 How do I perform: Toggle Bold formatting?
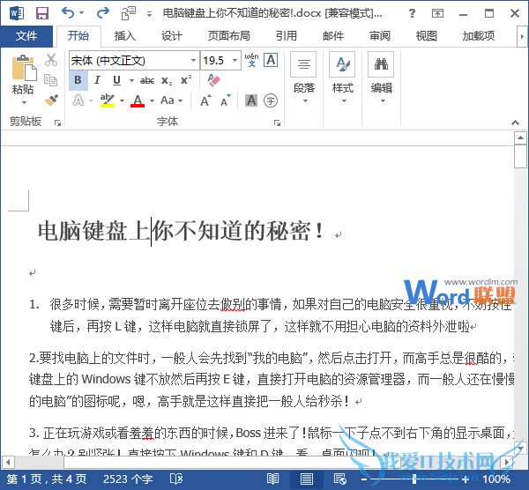click(x=78, y=80)
